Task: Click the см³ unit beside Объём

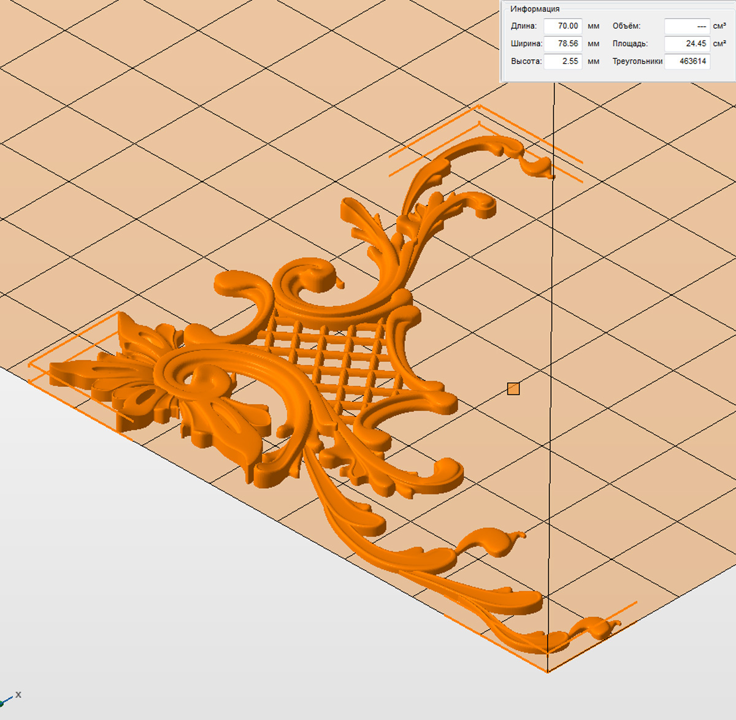Action: pyautogui.click(x=719, y=26)
